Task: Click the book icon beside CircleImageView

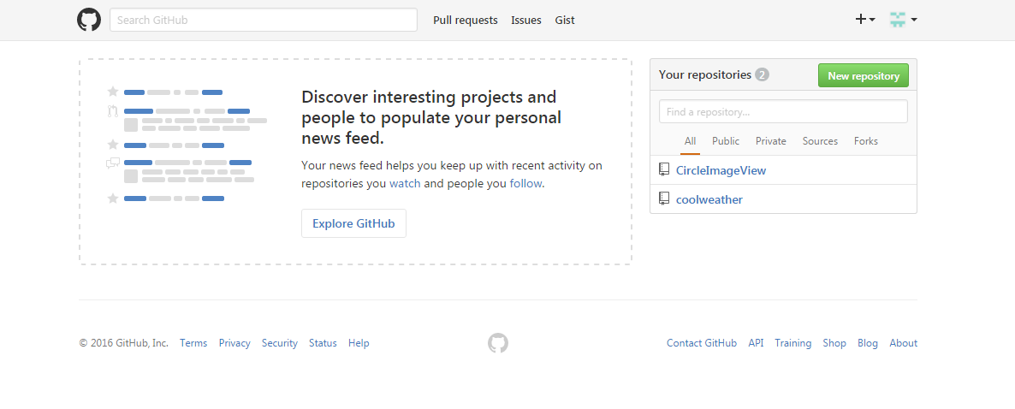Action: pyautogui.click(x=664, y=169)
